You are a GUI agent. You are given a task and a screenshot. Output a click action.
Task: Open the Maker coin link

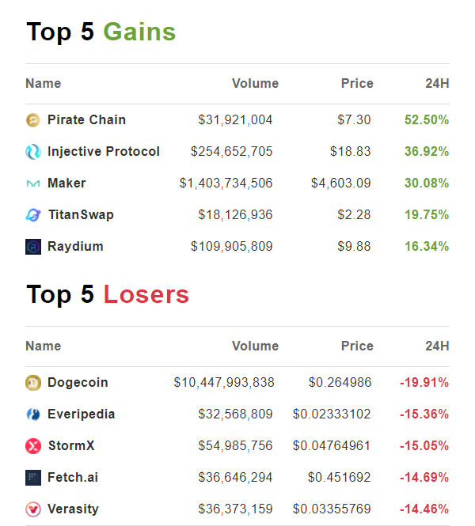66,184
